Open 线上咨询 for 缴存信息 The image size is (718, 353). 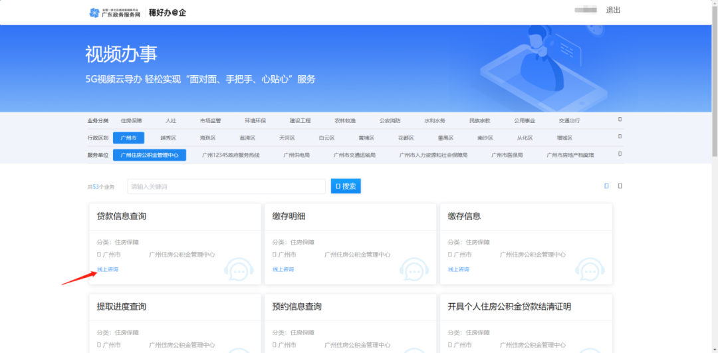pos(458,269)
